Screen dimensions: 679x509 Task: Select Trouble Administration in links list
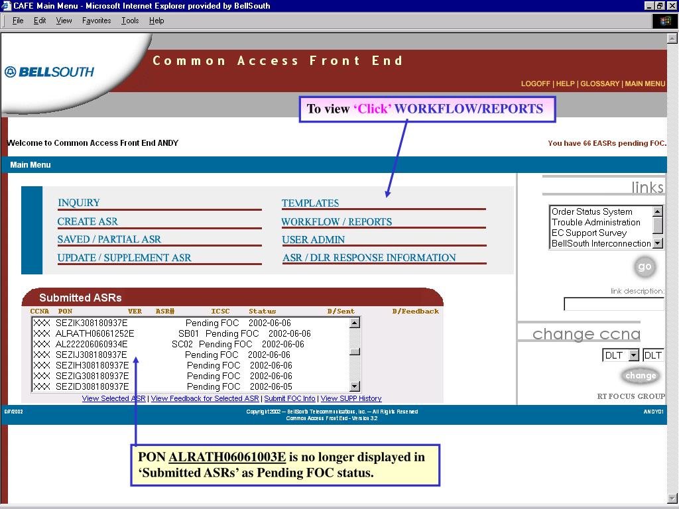601,222
